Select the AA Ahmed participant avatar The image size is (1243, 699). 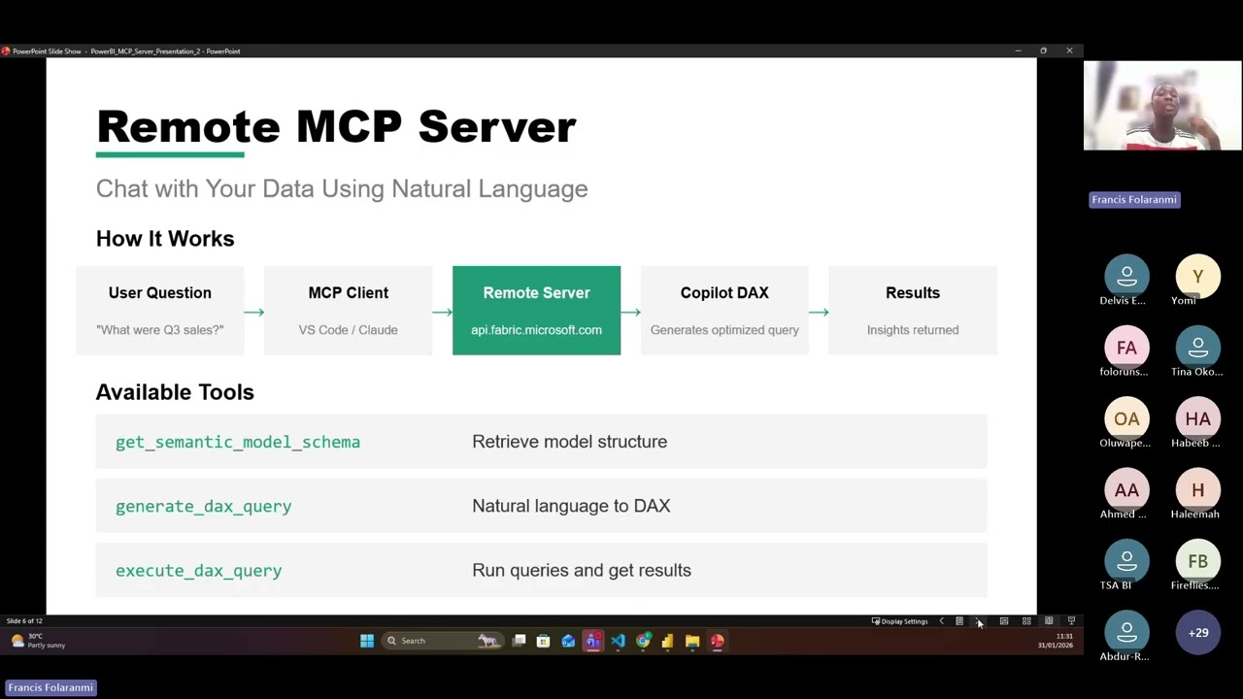point(1126,490)
